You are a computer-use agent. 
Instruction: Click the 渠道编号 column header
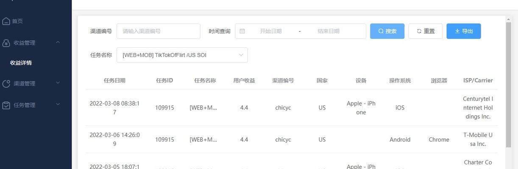coord(283,80)
